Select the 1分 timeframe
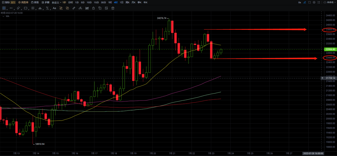Screen dimensions: 337x156 tap(77, 2)
